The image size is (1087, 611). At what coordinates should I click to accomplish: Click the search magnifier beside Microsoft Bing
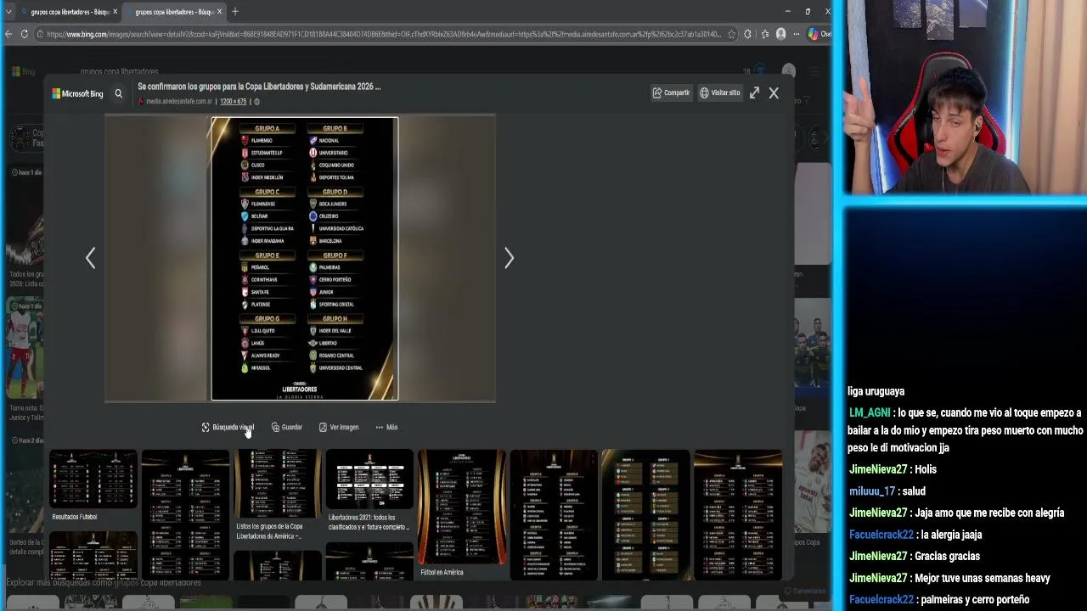click(119, 93)
